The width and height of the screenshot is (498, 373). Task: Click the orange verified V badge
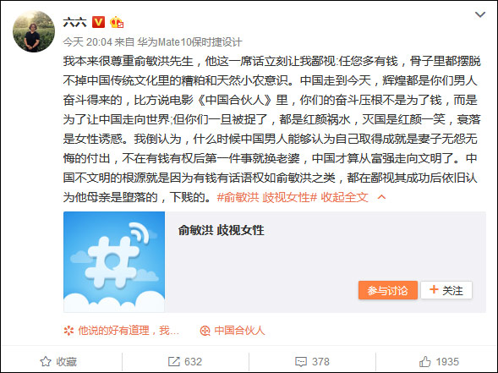(98, 22)
